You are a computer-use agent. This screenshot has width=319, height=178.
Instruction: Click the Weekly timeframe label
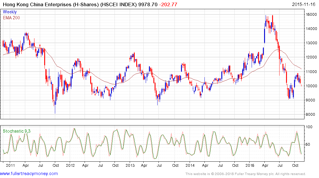10,12
